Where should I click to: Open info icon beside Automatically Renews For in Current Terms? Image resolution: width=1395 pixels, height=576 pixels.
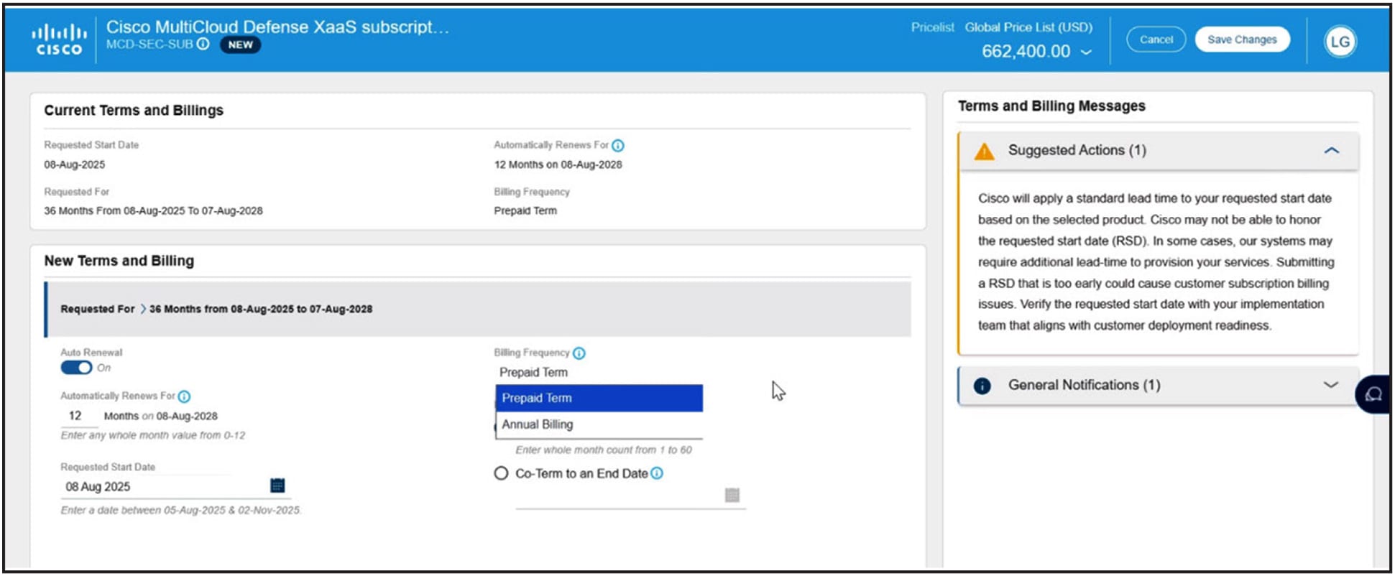tap(618, 146)
